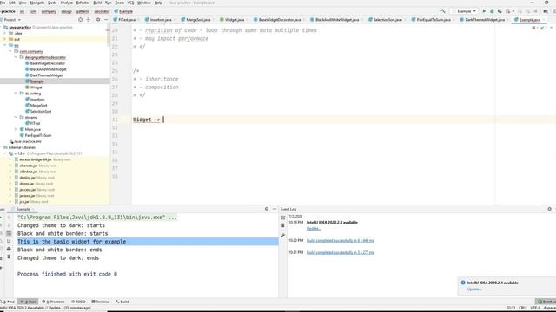Open Event Log wrench settings icon
Image resolution: width=556 pixels, height=312 pixels.
pos(283,235)
